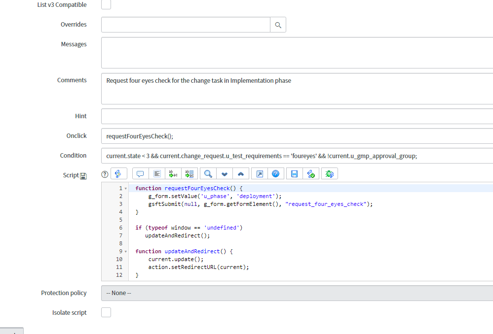Click the format code icon
This screenshot has width=493, height=334.
[x=157, y=173]
